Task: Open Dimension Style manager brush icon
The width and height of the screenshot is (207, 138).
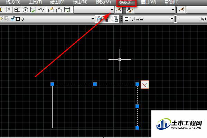Action: pyautogui.click(x=119, y=10)
